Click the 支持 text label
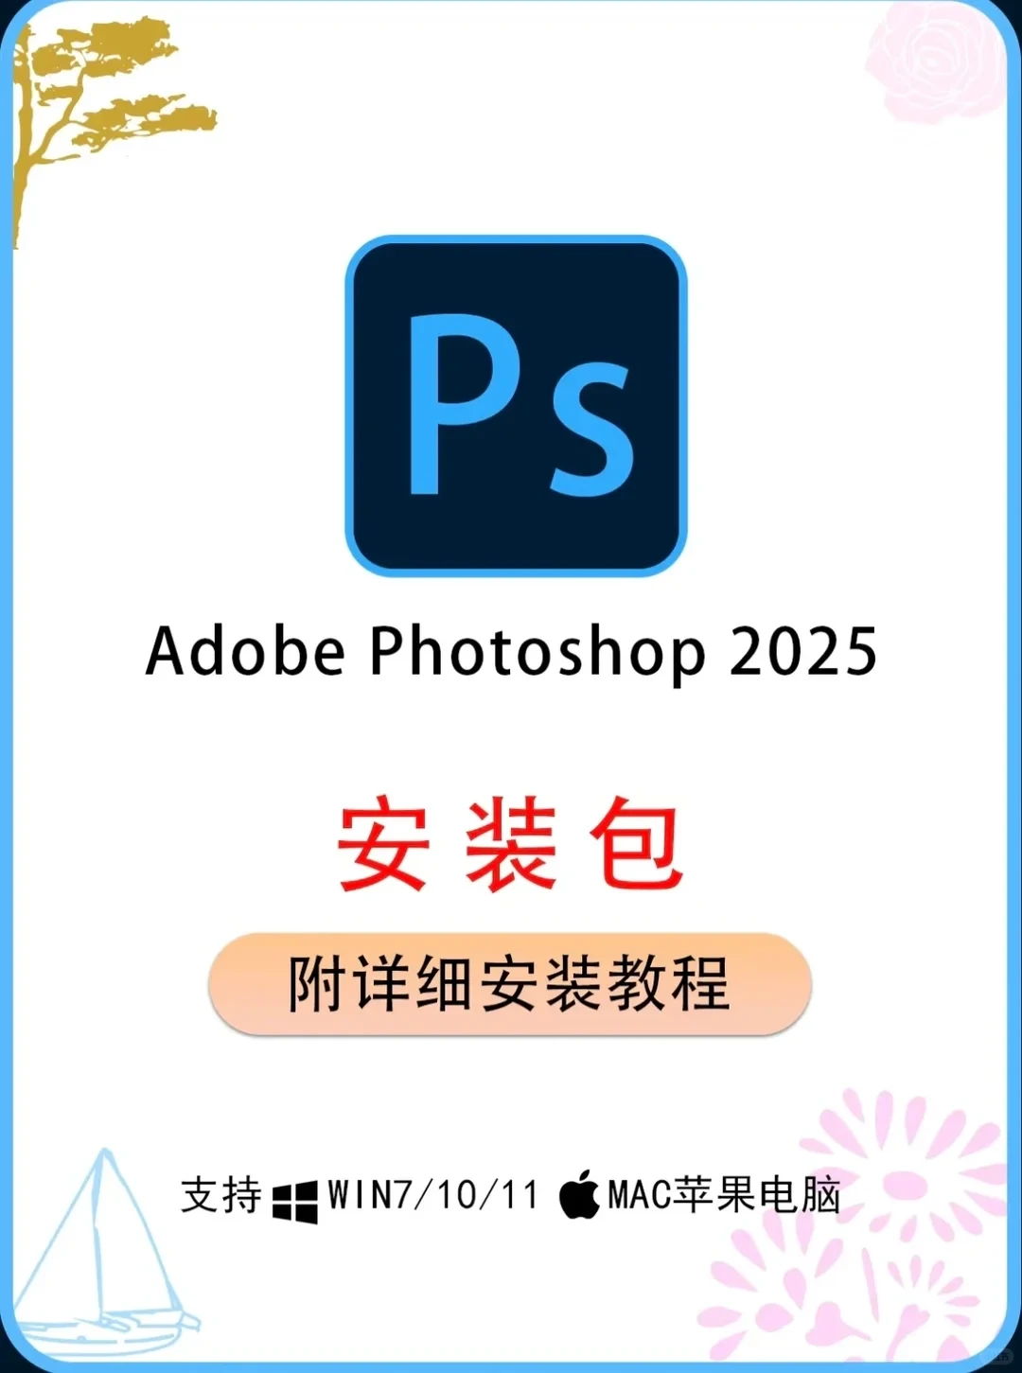The image size is (1022, 1373). coord(221,1195)
